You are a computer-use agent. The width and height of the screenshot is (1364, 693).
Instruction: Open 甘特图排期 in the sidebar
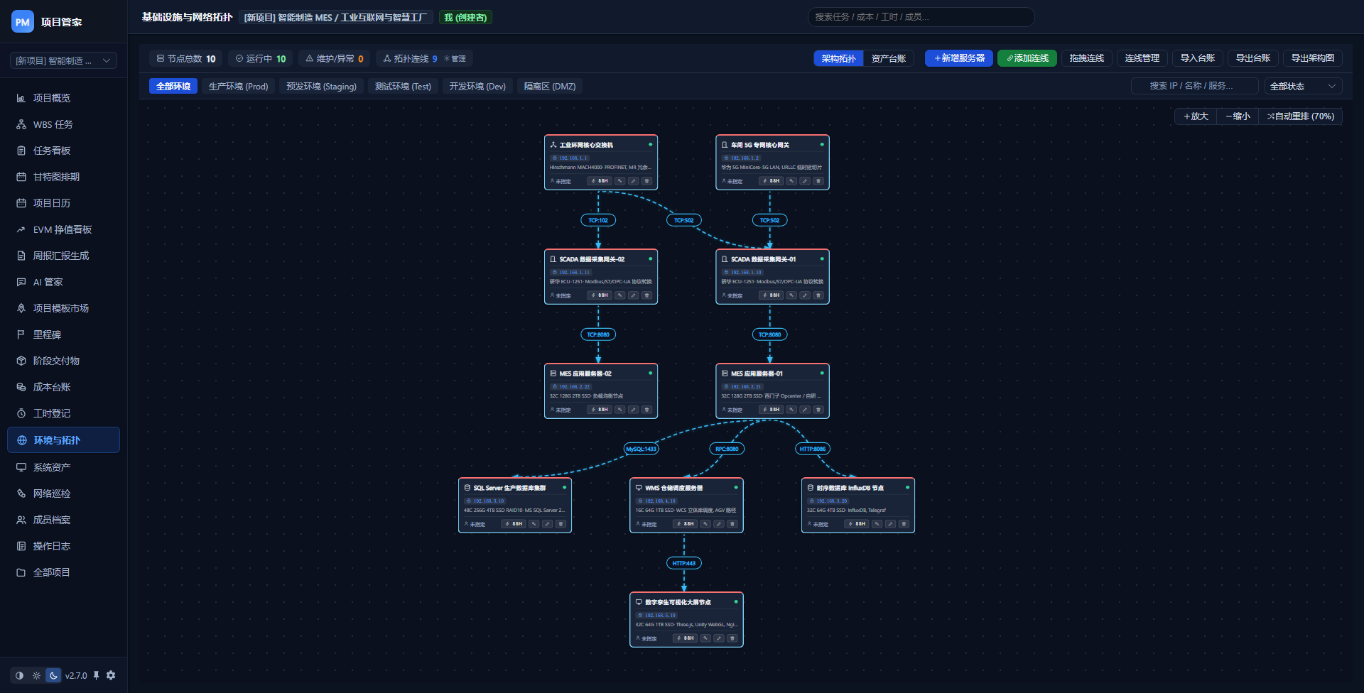coord(64,177)
